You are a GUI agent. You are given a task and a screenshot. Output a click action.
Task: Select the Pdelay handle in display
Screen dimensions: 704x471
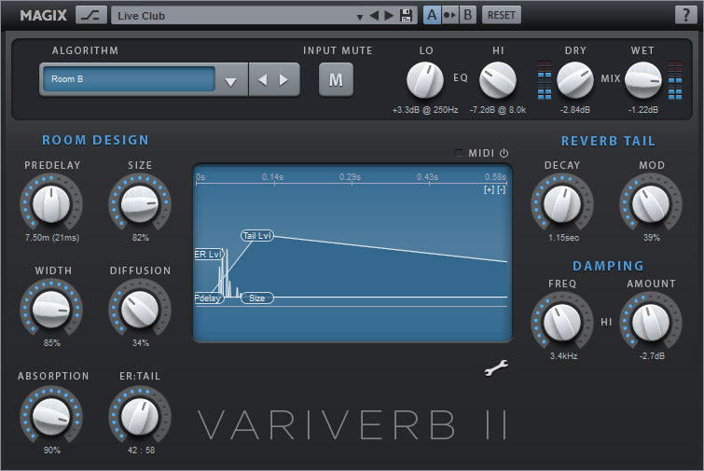point(209,298)
